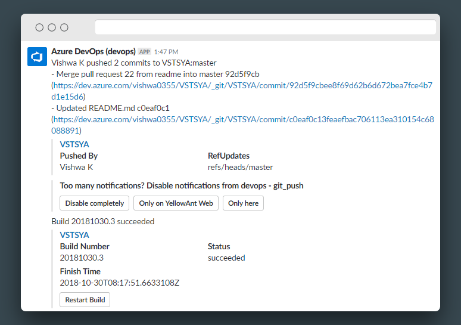Click the 'succeeded' Status value
461x325 pixels.
[x=226, y=258]
